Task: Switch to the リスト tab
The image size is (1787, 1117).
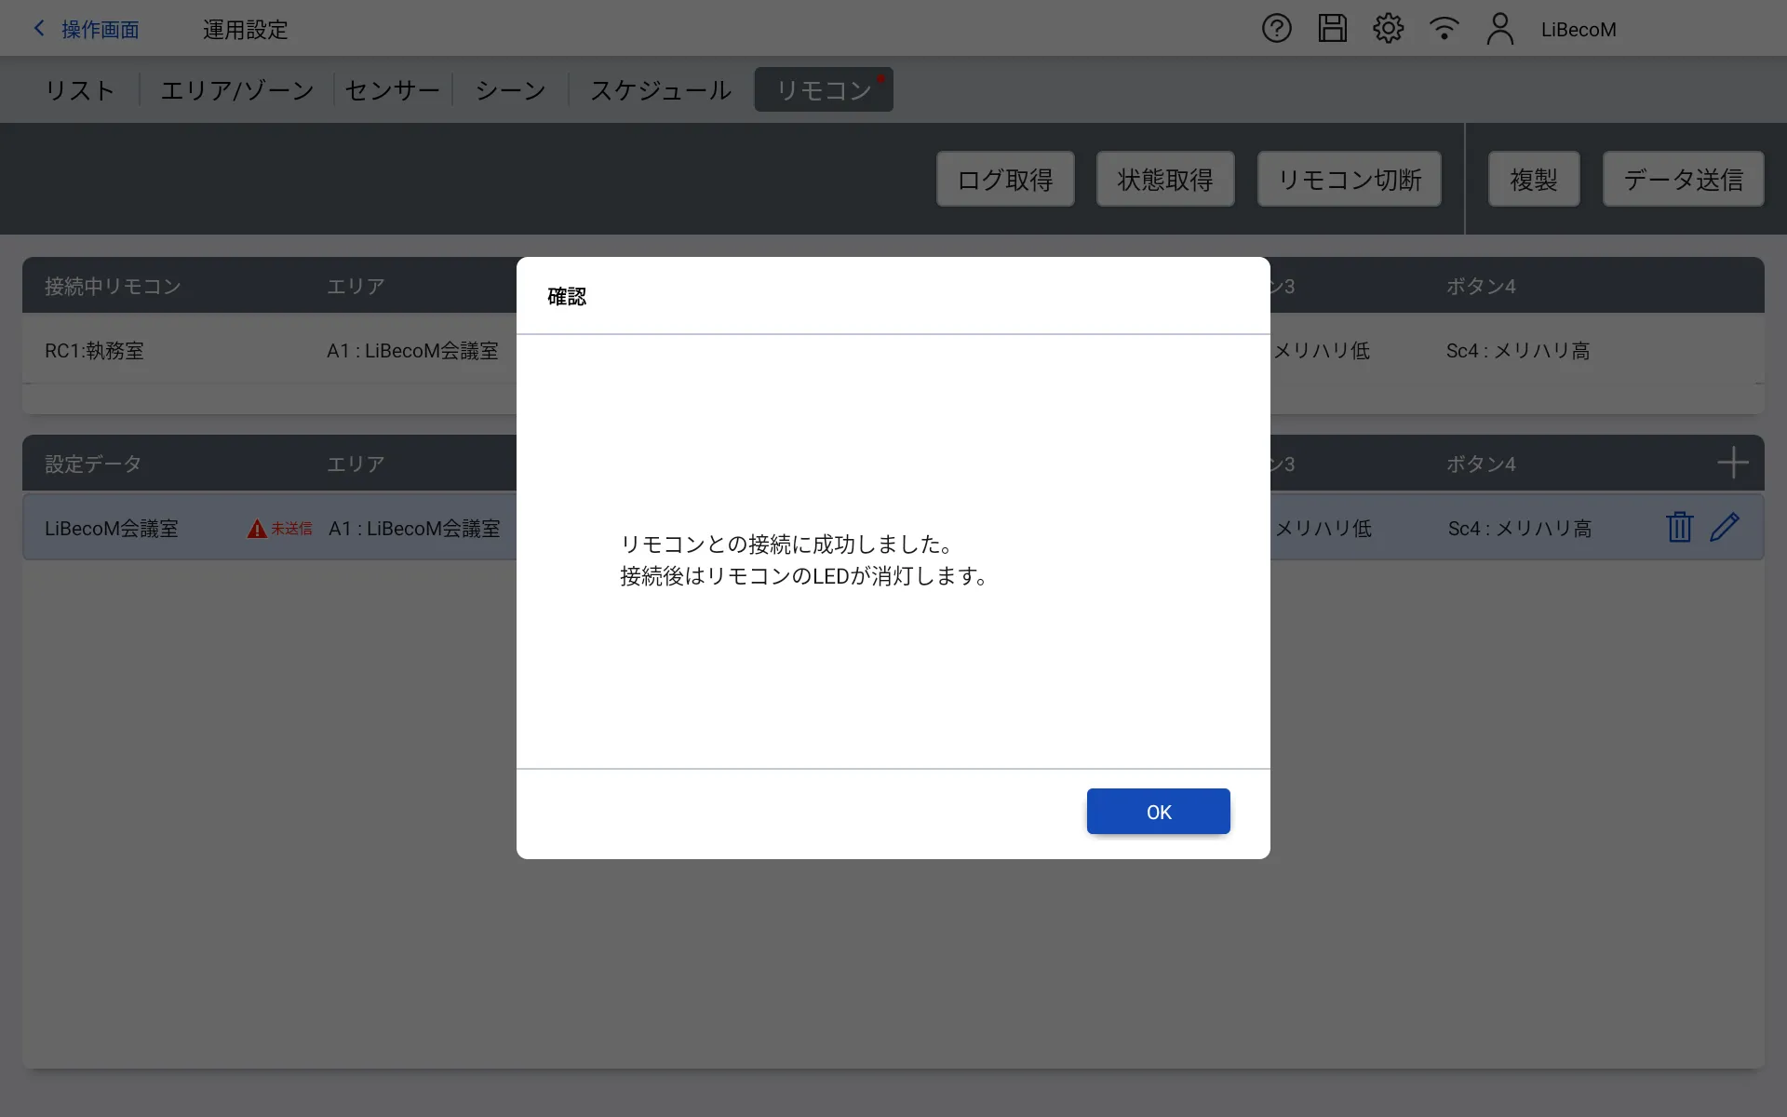Action: 80,90
